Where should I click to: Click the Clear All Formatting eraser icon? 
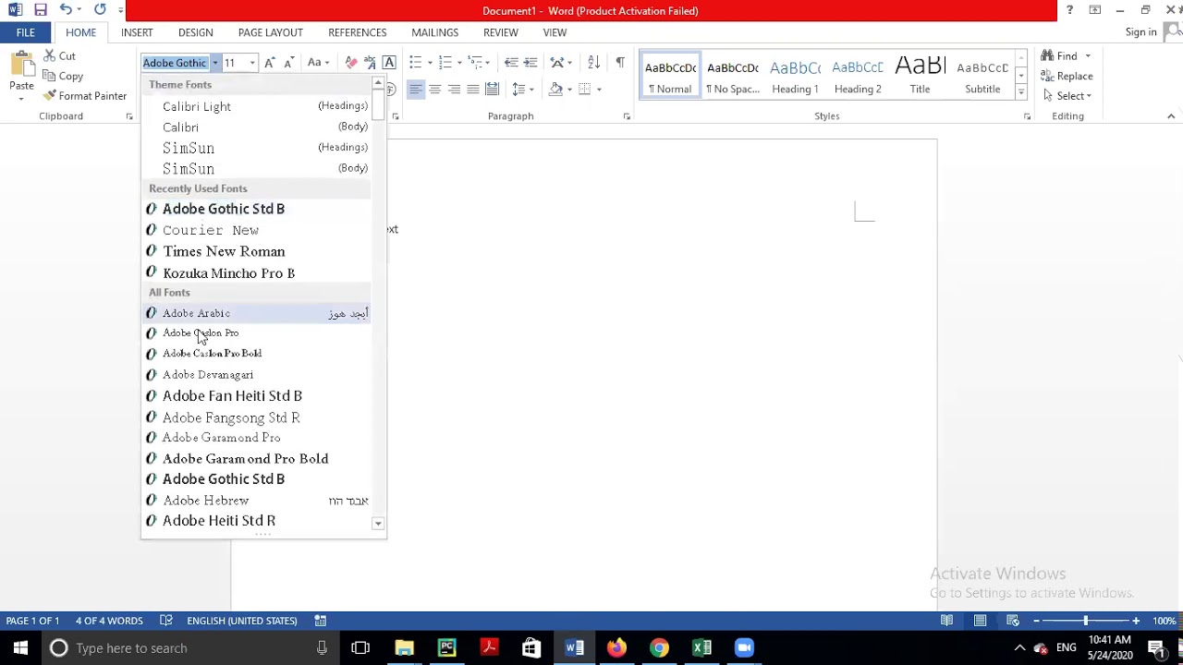(x=351, y=63)
